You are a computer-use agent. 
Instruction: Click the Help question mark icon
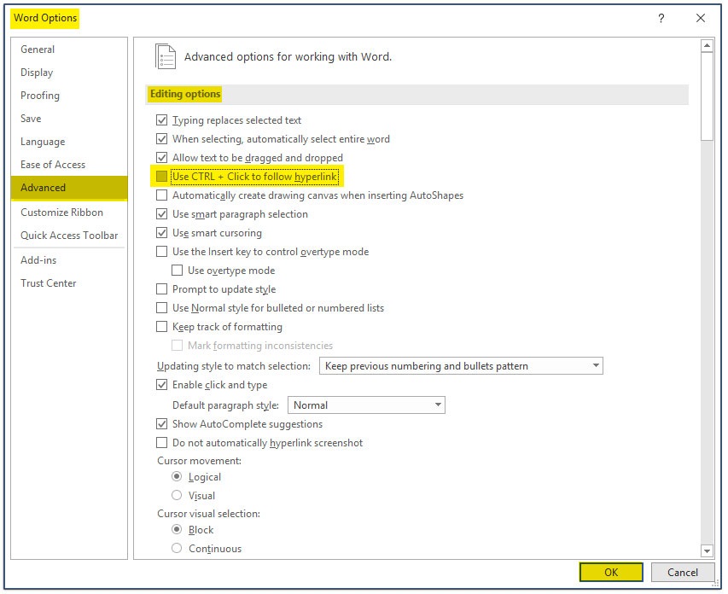click(x=661, y=18)
